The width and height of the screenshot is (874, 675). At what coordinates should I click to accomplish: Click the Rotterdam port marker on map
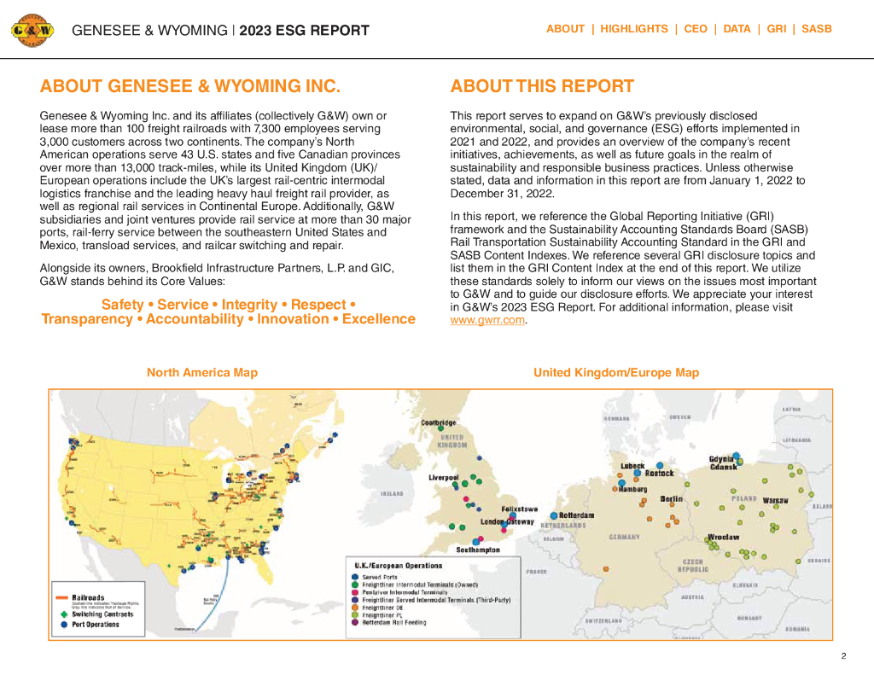[553, 516]
